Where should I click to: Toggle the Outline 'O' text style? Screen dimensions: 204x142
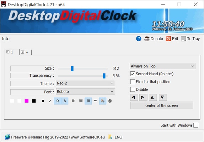[58, 101]
